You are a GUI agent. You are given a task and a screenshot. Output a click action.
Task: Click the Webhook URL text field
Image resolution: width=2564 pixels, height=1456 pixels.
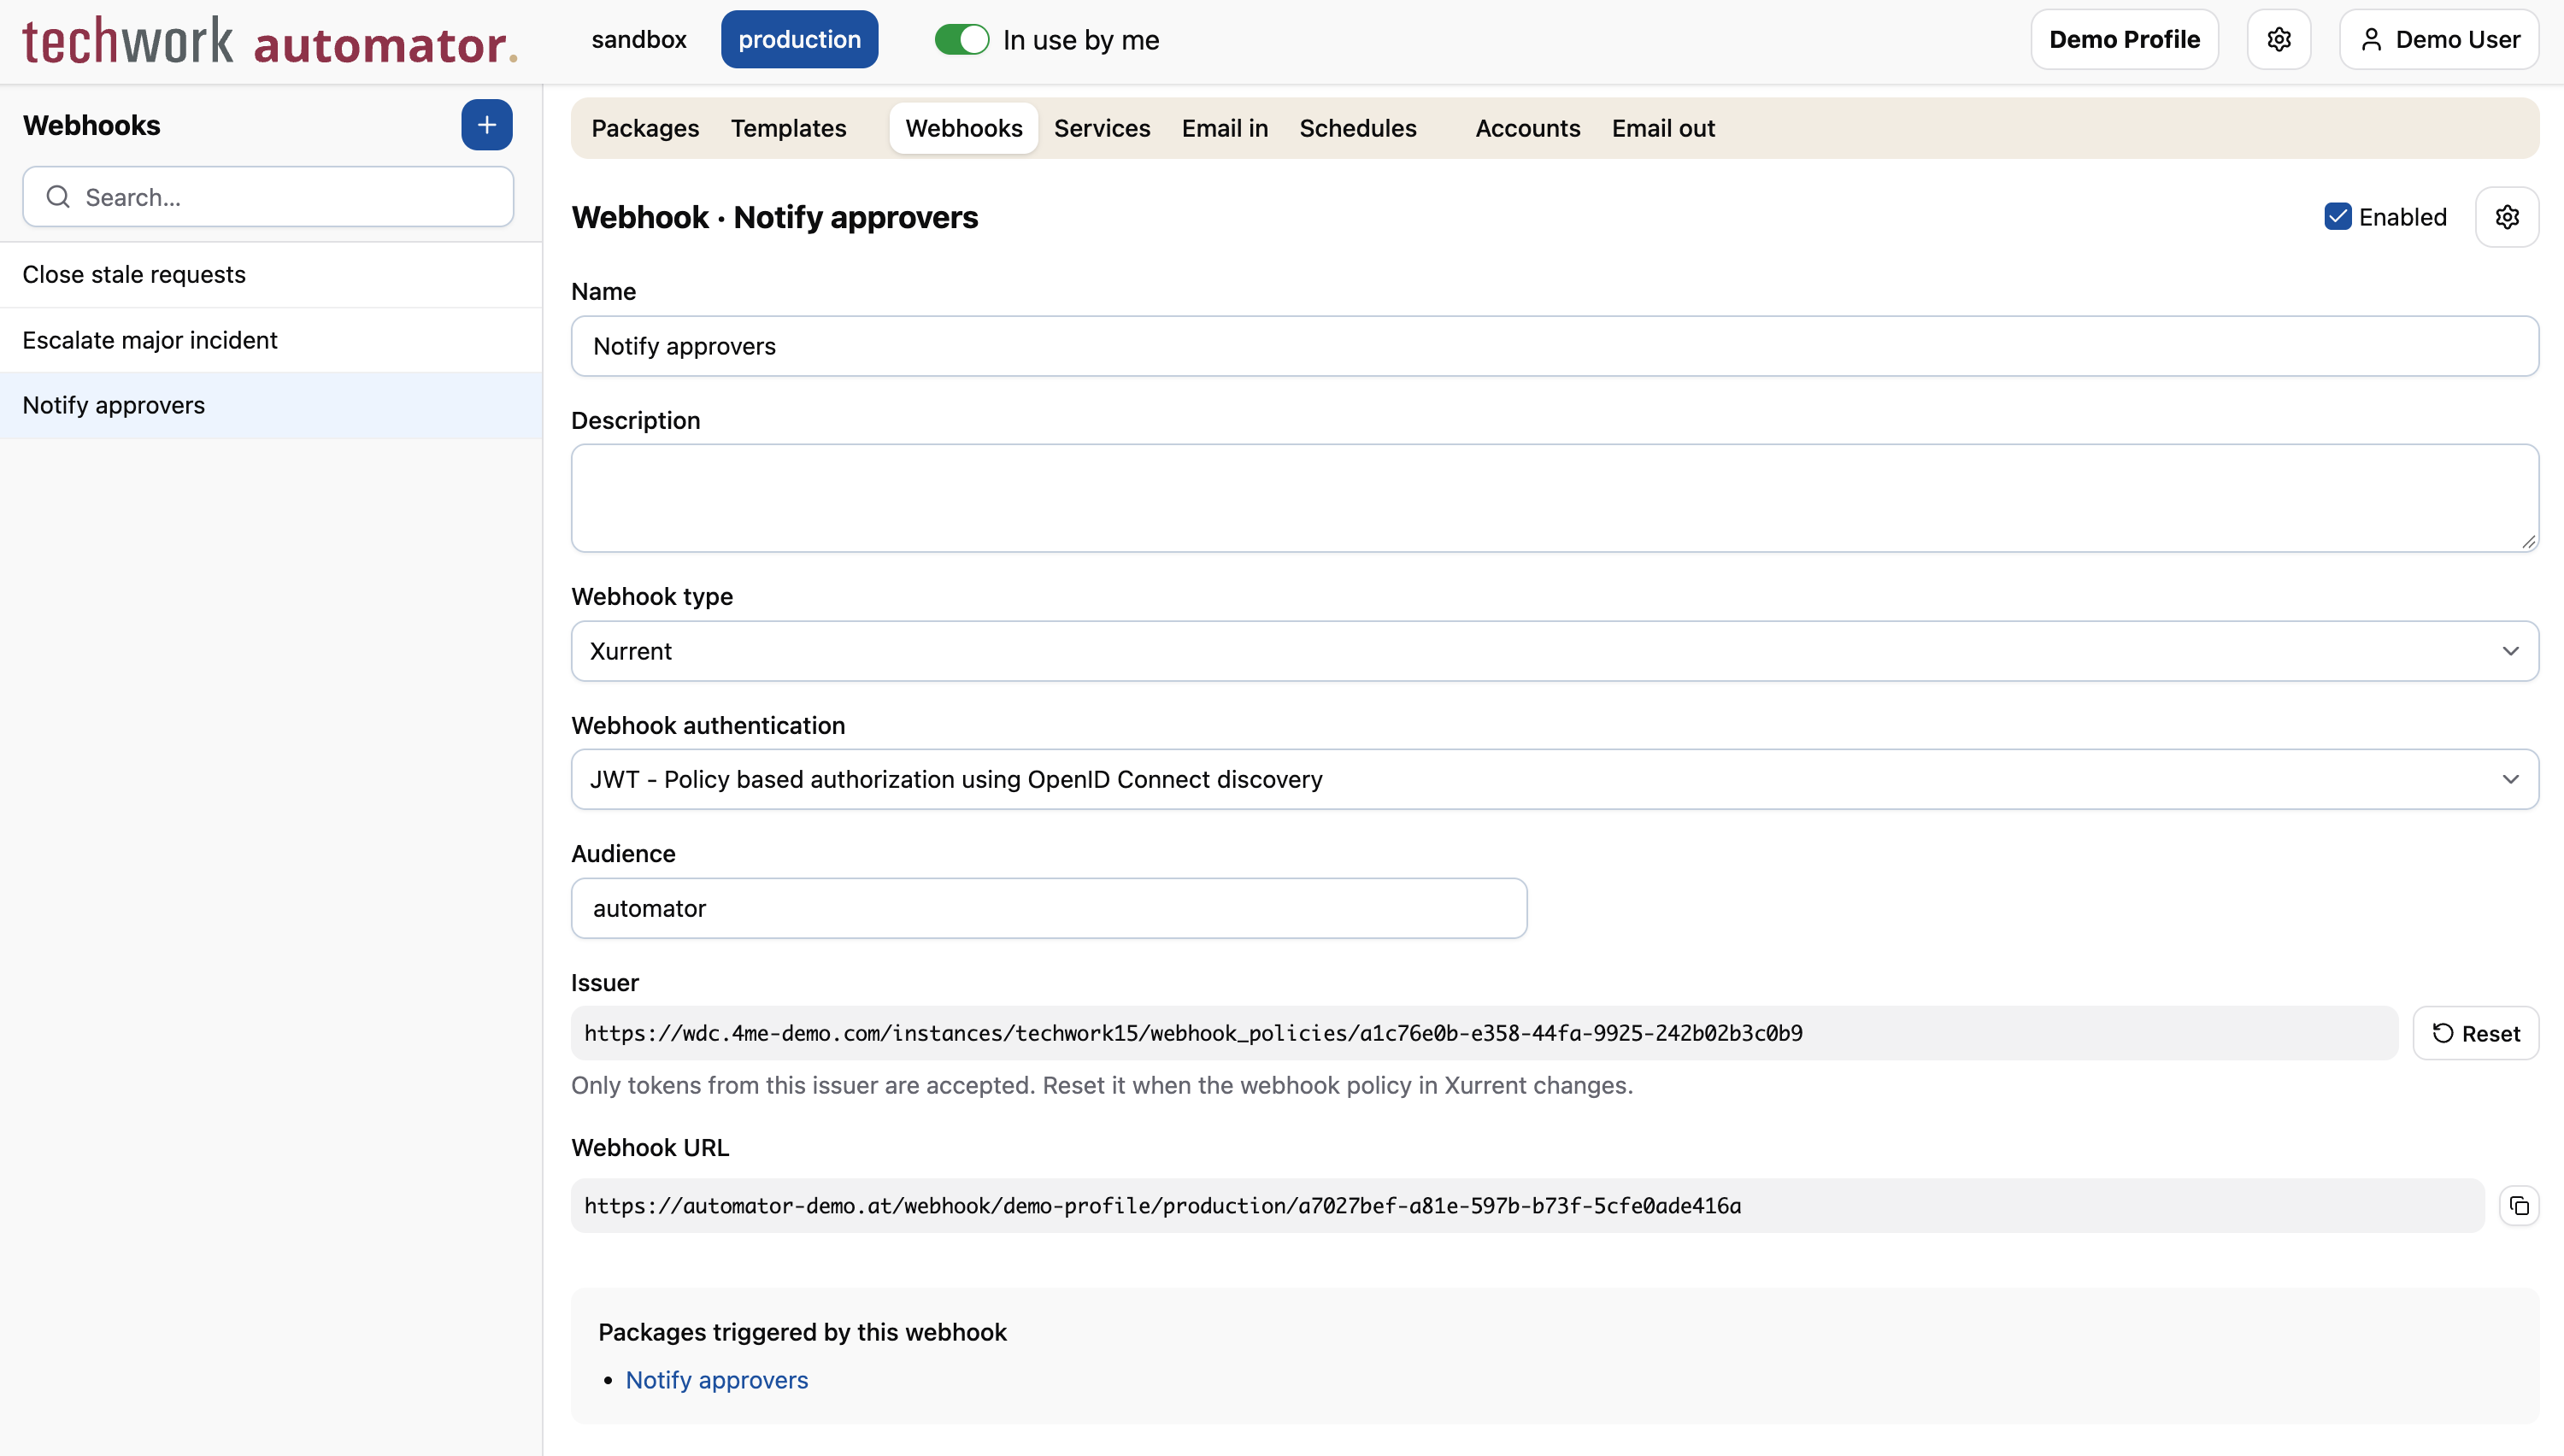tap(1528, 1206)
